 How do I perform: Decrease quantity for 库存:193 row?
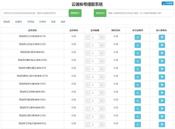tap(87, 69)
